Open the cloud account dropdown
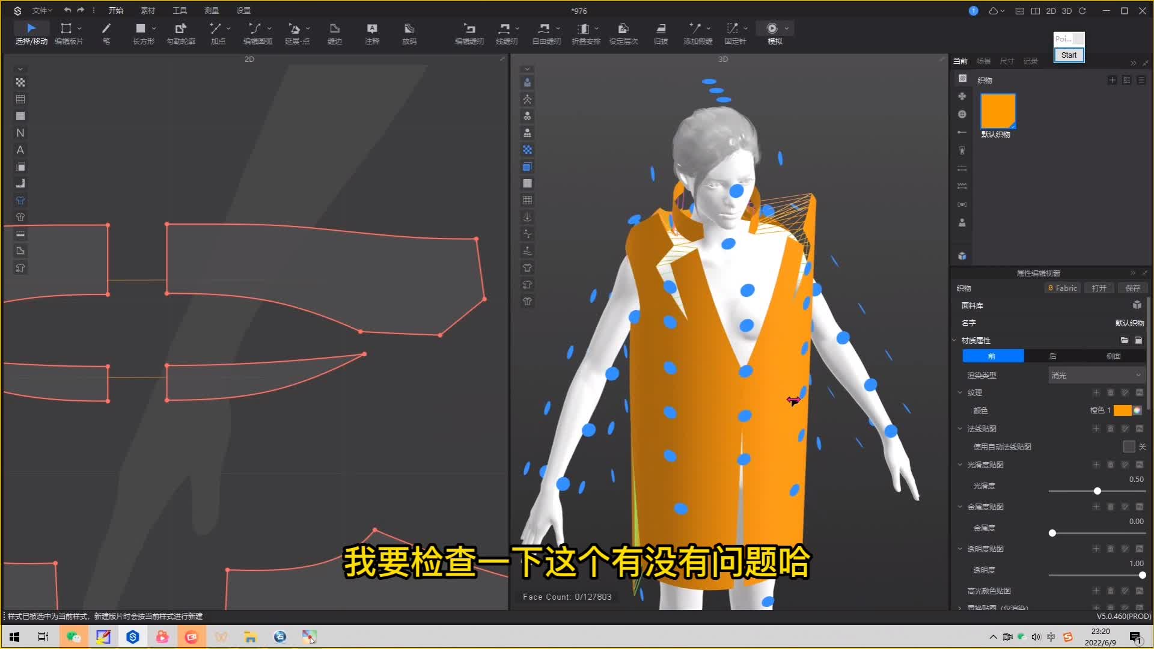 tap(997, 11)
